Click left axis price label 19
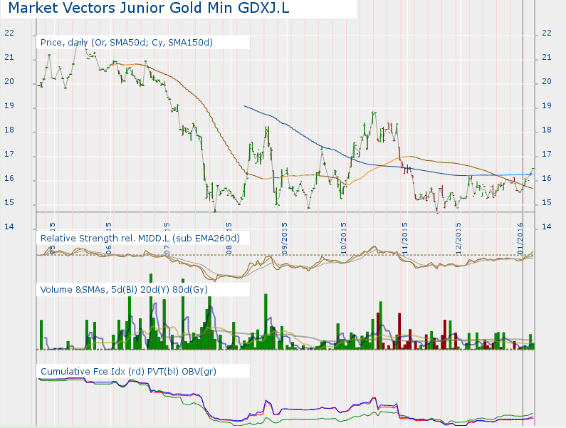This screenshot has width=566, height=428. coord(9,105)
